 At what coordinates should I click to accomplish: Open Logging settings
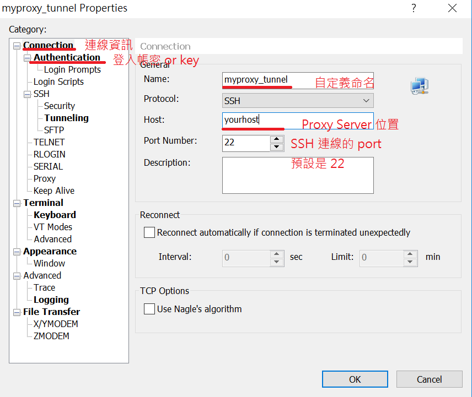tap(51, 300)
